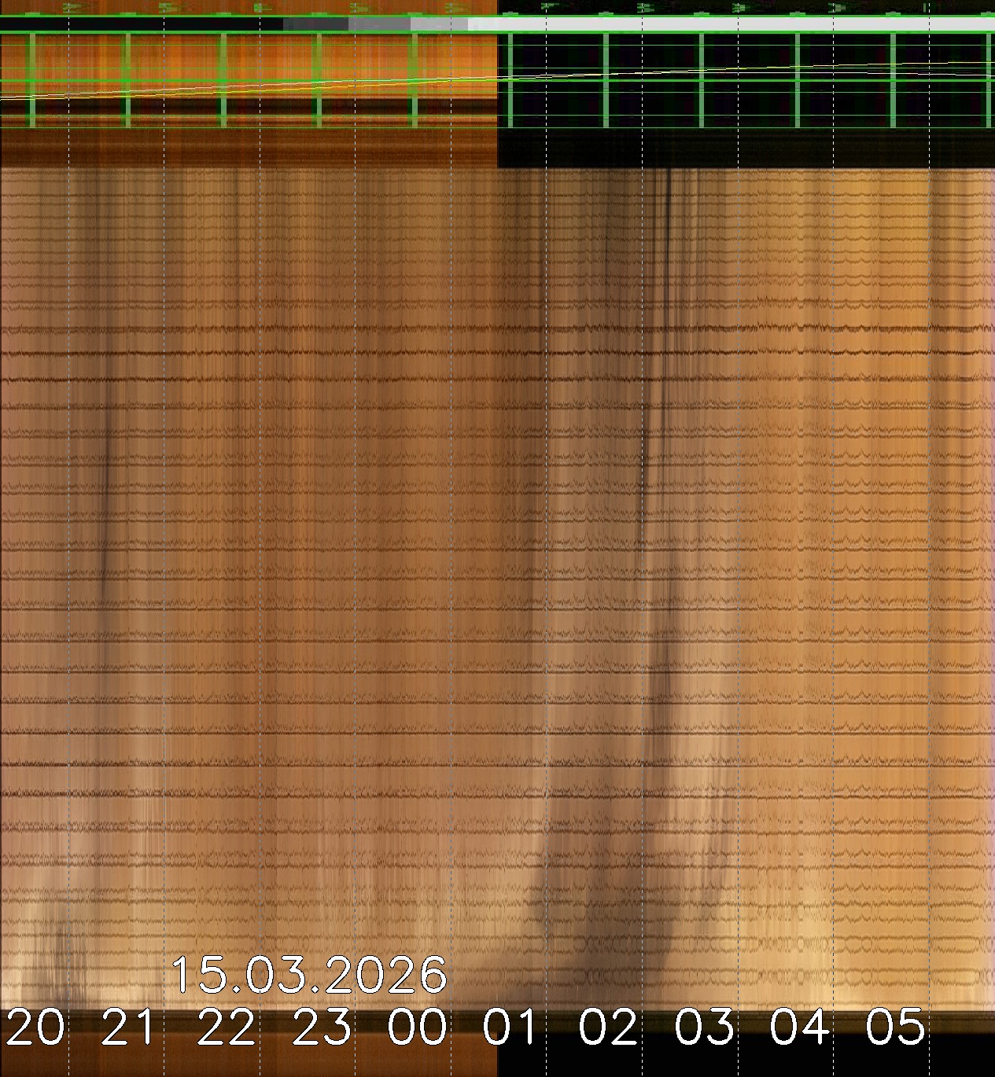Click the black segment of the top status bar

coord(142,24)
